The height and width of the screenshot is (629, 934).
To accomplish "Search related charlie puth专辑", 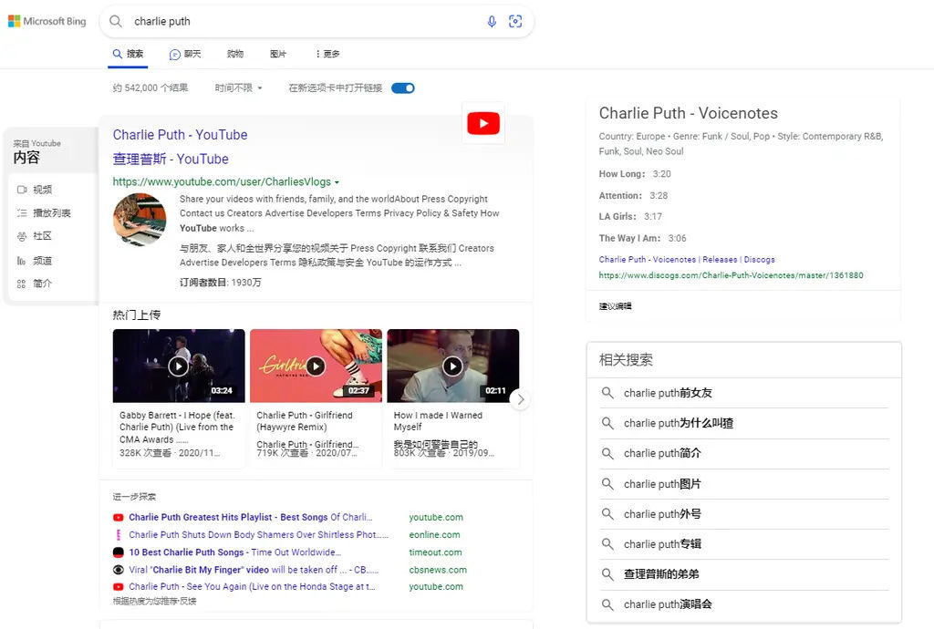I will pyautogui.click(x=662, y=544).
